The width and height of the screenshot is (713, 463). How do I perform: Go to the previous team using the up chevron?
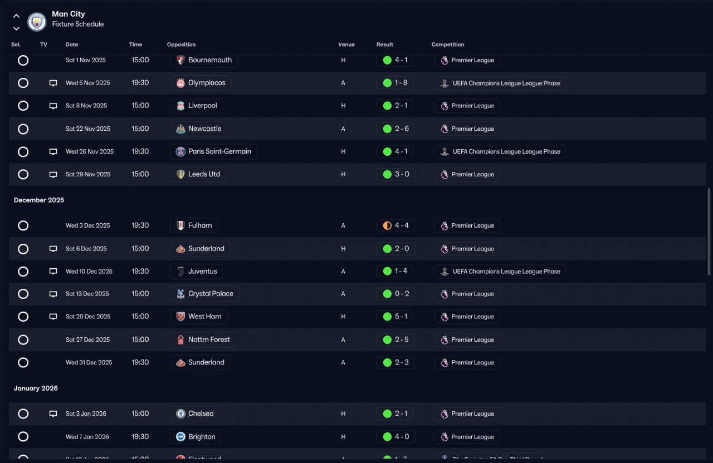[x=16, y=16]
